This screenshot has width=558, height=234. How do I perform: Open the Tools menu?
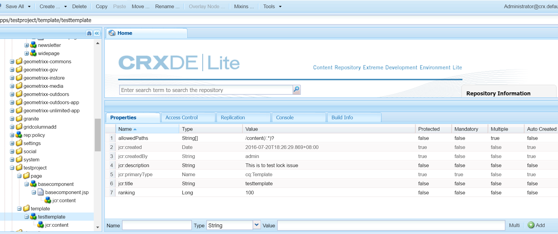point(272,6)
